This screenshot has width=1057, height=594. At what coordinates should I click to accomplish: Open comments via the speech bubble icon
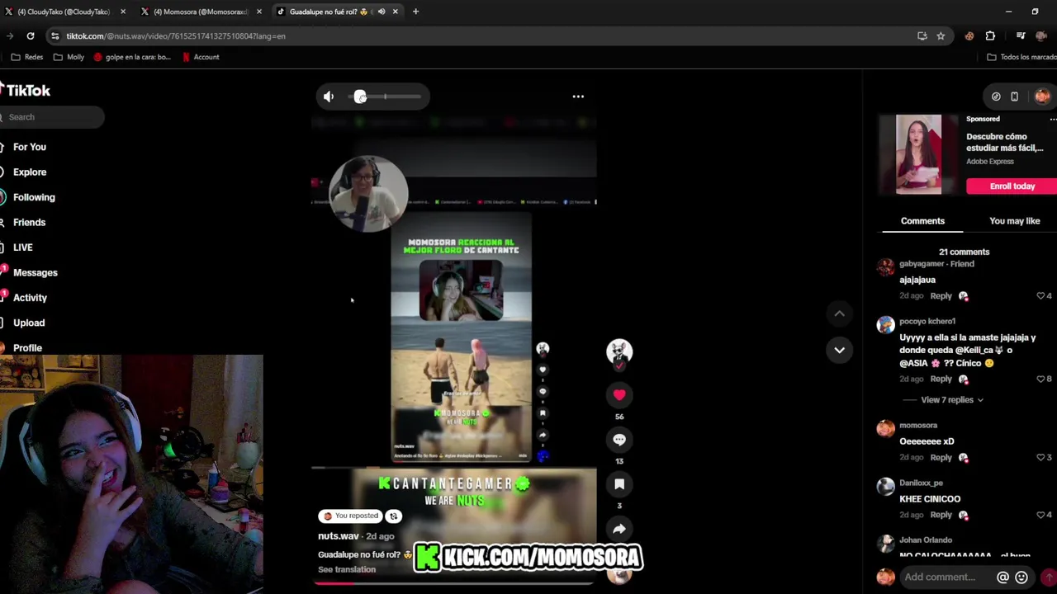pos(619,440)
